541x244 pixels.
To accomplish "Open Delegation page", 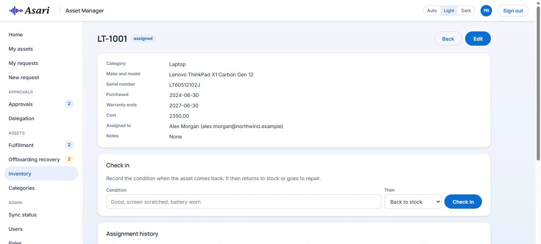I will (x=41, y=118).
